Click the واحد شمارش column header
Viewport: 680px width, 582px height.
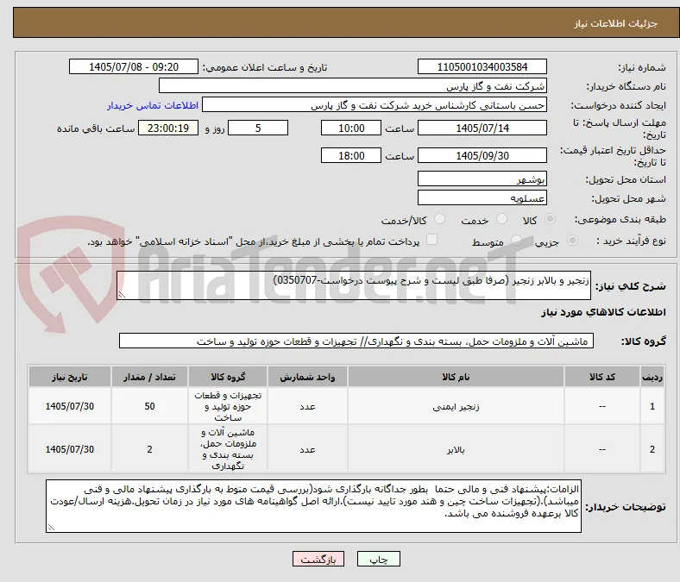(307, 377)
